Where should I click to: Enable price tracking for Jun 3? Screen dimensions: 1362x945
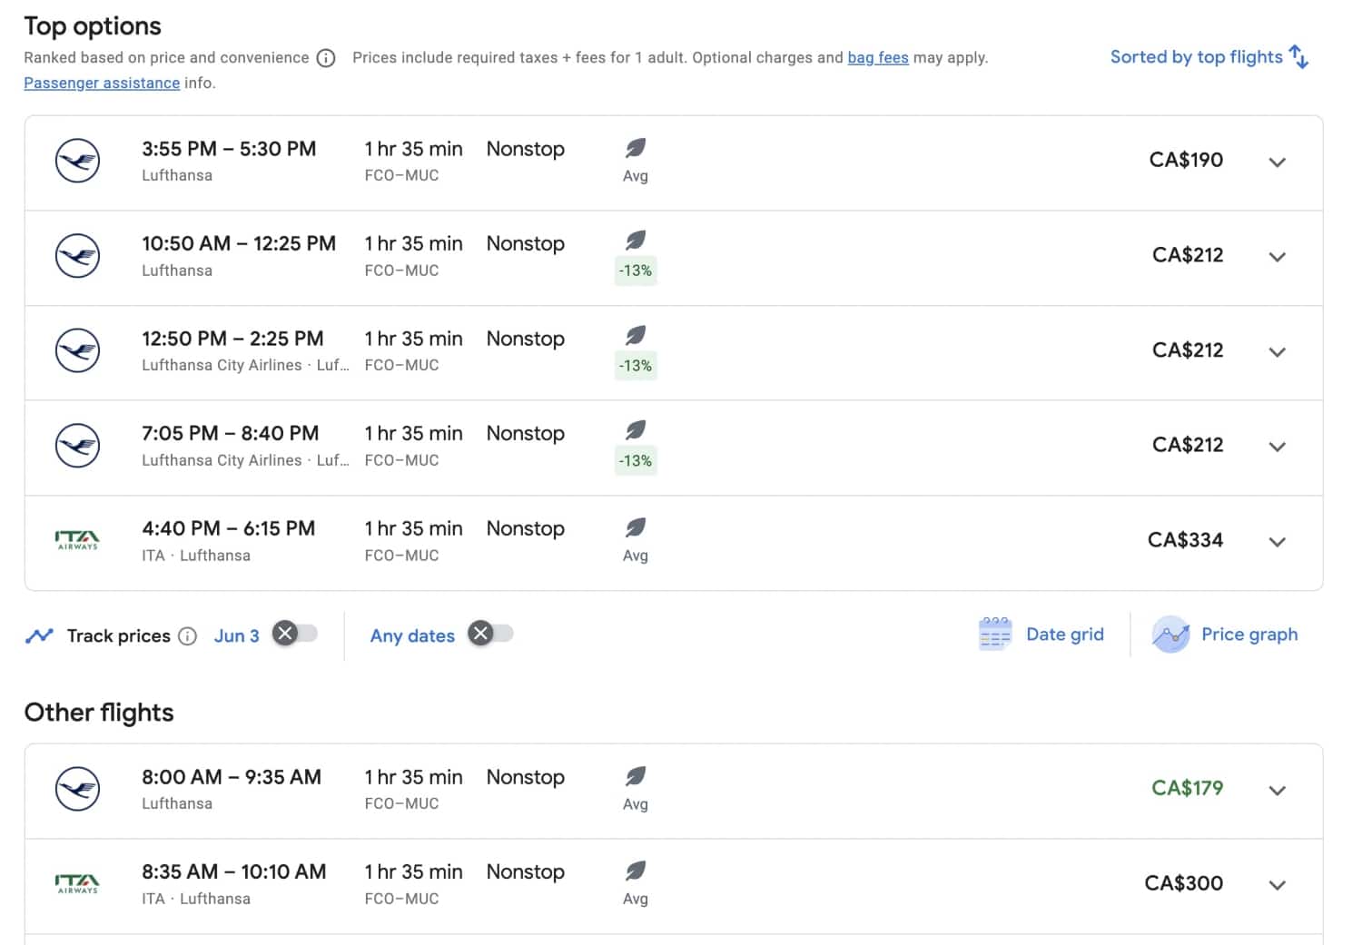[x=296, y=634]
